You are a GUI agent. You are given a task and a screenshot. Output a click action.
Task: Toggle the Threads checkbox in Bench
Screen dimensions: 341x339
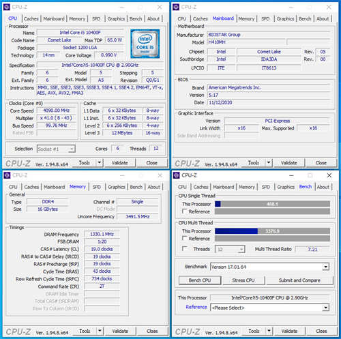(185, 249)
